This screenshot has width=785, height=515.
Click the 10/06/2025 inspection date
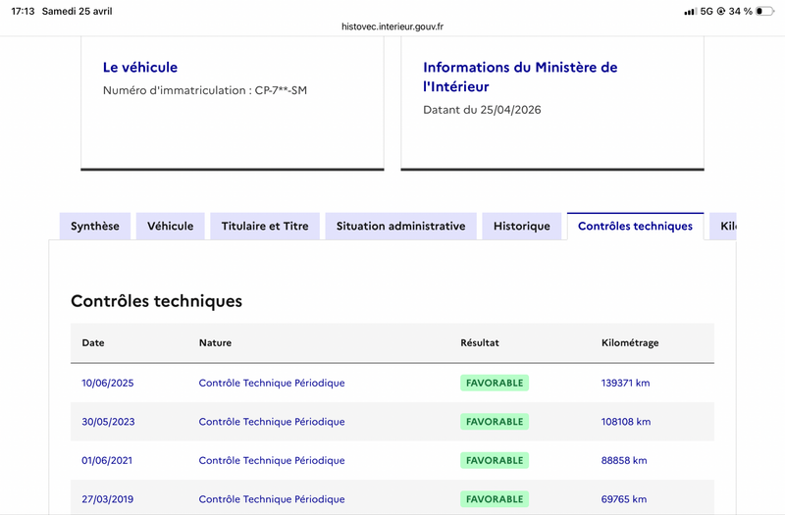[107, 383]
